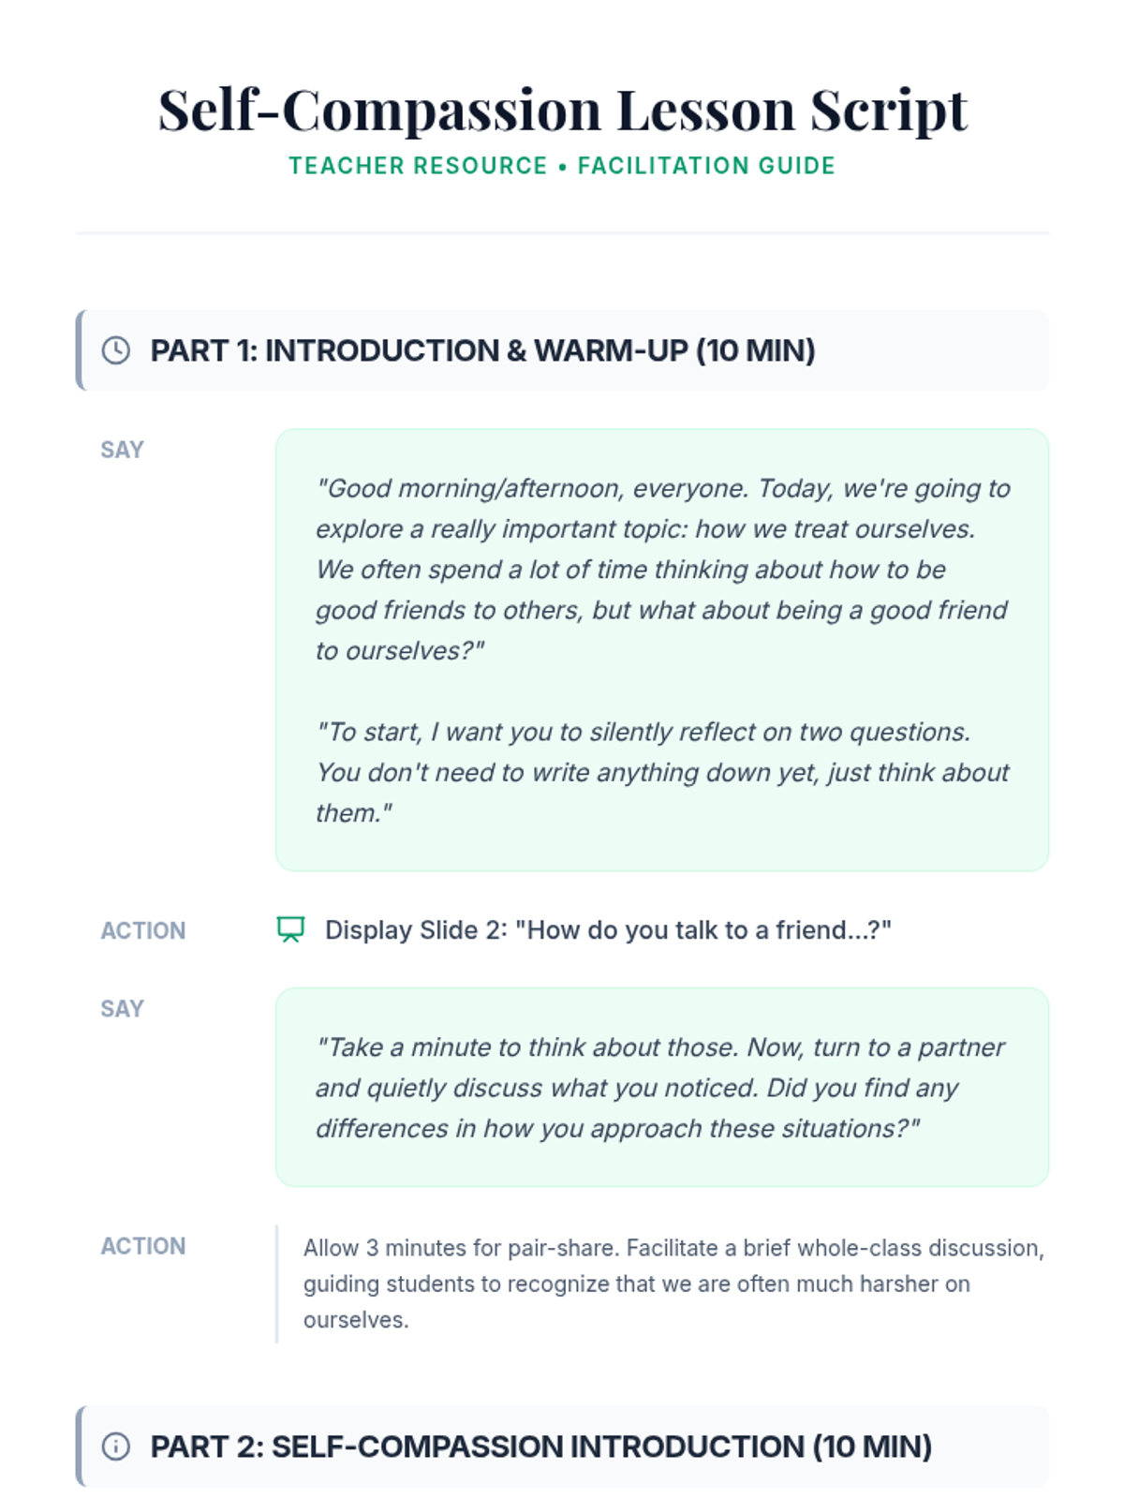The height and width of the screenshot is (1499, 1124).
Task: Click the horizontal divider under the subtitle
Action: pos(562,232)
